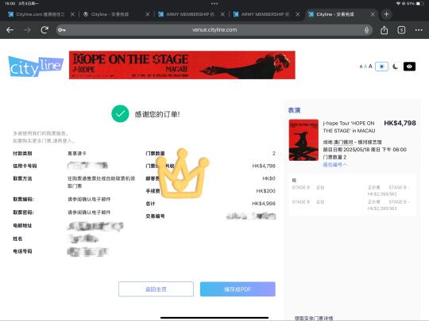Viewport: 429px width, 321px height.
Task: Switch to the first ARMY MEMBERSHIP tab
Action: pyautogui.click(x=190, y=14)
